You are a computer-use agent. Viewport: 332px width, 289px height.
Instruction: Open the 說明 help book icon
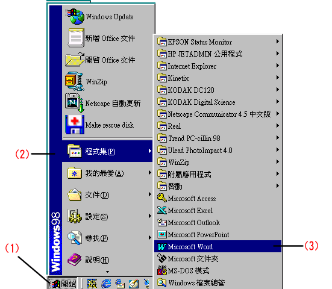[x=75, y=259]
